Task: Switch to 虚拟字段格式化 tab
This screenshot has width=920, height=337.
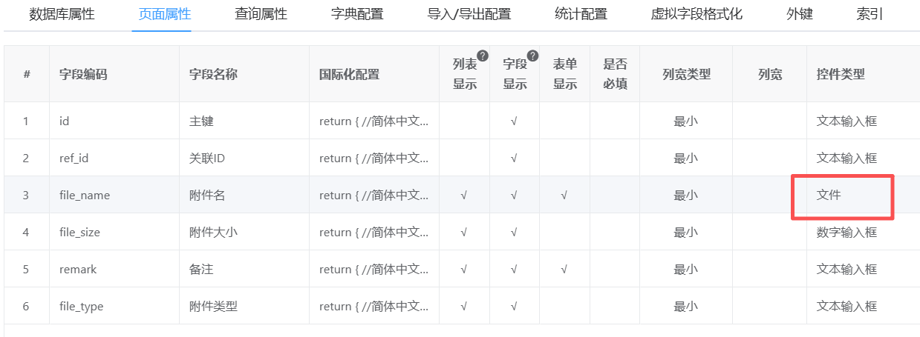Action: click(696, 14)
